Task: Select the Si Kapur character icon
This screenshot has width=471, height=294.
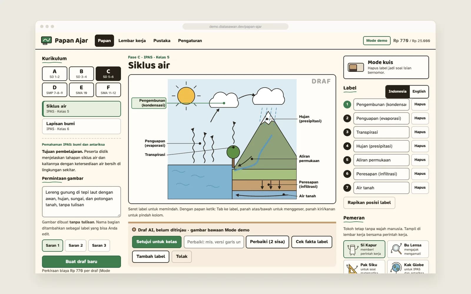Action: [x=352, y=249]
